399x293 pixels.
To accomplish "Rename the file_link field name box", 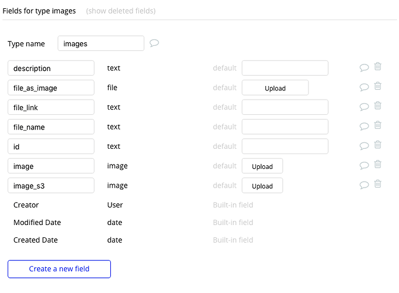I will tap(51, 107).
